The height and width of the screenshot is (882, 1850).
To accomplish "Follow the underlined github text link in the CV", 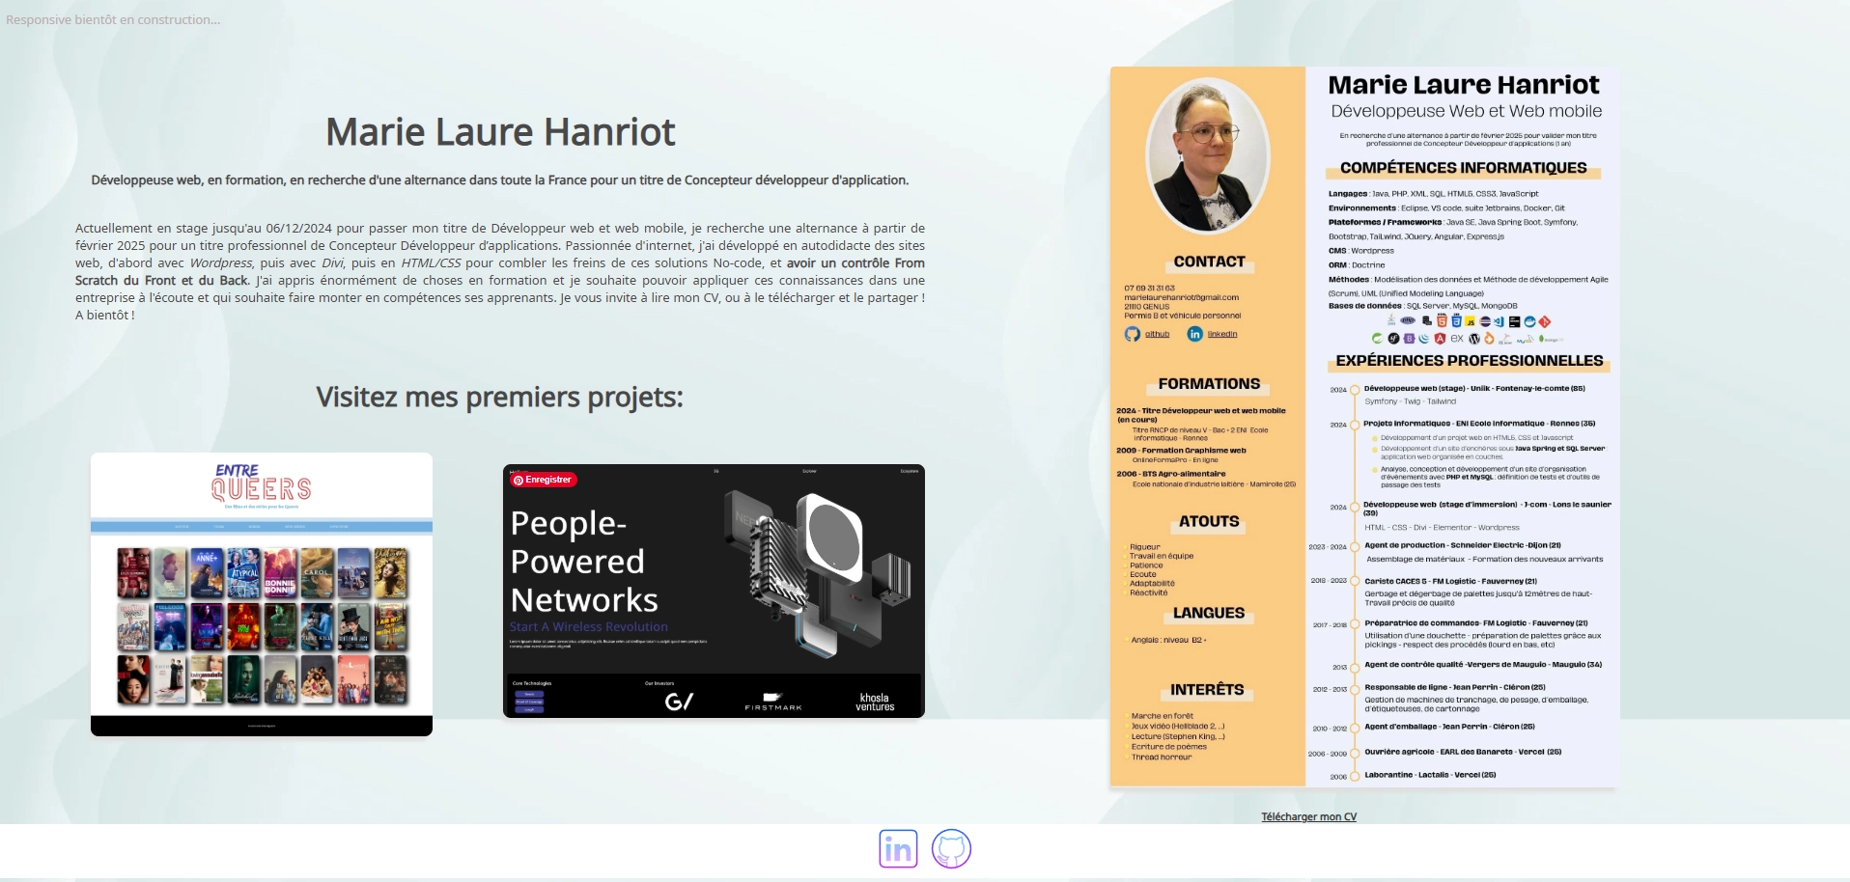I will point(1157,334).
